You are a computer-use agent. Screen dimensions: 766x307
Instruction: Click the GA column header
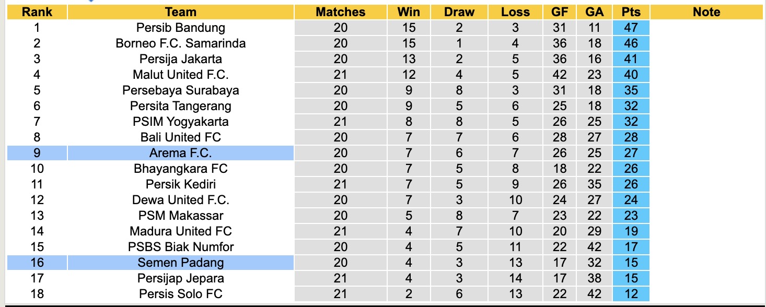click(594, 12)
